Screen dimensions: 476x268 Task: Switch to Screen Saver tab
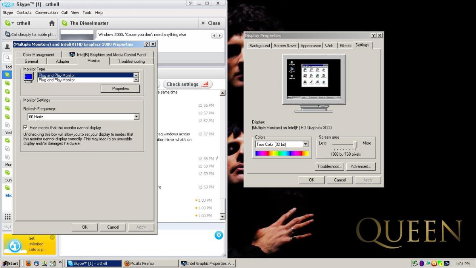[x=285, y=46]
